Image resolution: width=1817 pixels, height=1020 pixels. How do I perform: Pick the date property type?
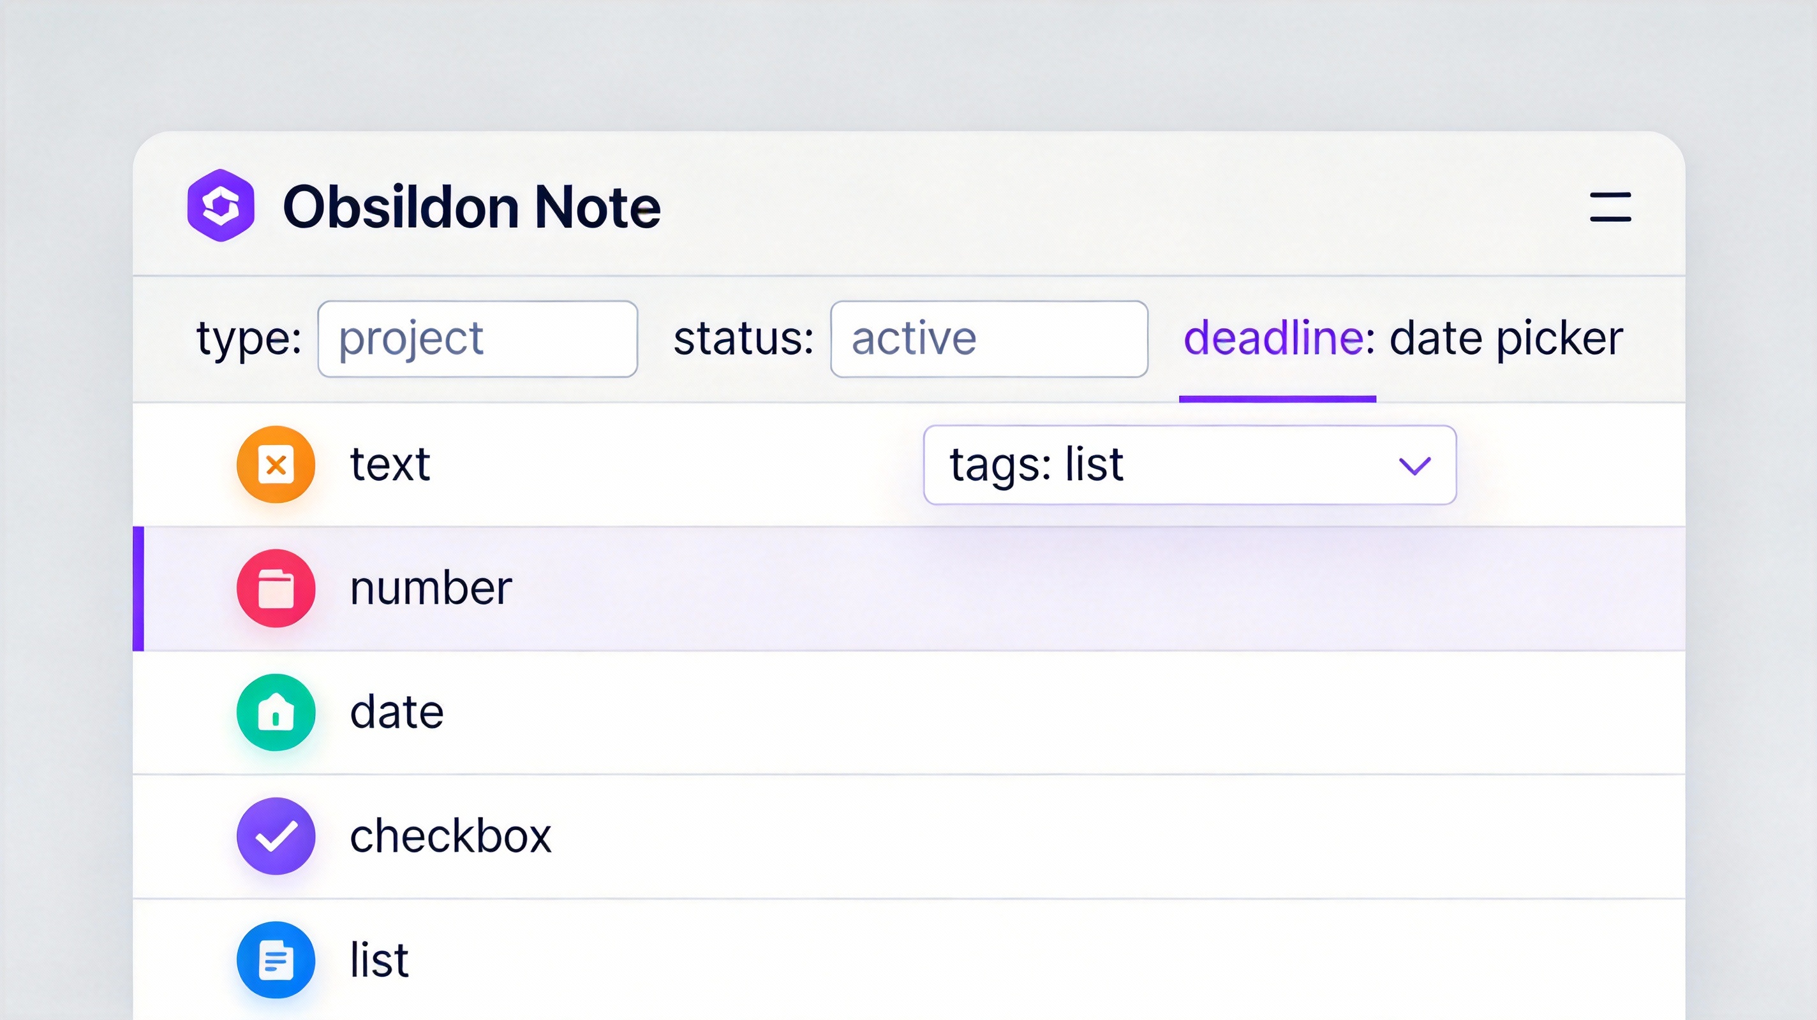pos(397,713)
